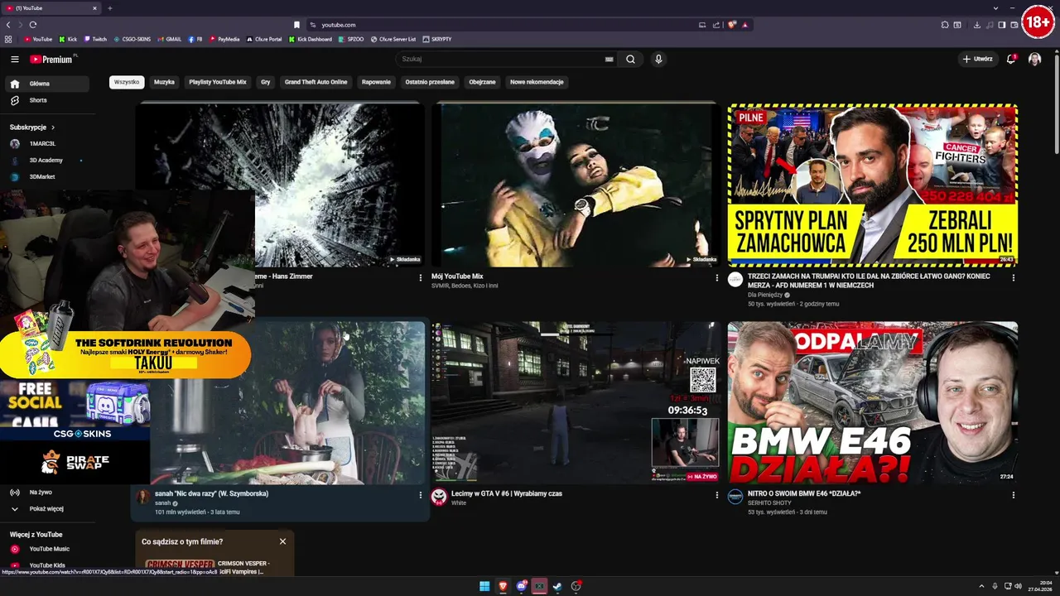The image size is (1060, 596).
Task: Open more options for Mój YouTube Mix
Action: coord(717,278)
